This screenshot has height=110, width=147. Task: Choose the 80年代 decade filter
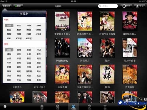[19, 38]
